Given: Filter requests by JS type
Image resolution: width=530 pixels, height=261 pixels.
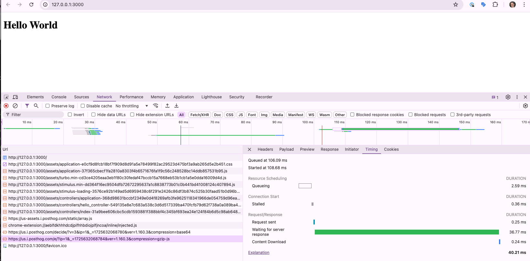Looking at the screenshot, I should pyautogui.click(x=241, y=115).
